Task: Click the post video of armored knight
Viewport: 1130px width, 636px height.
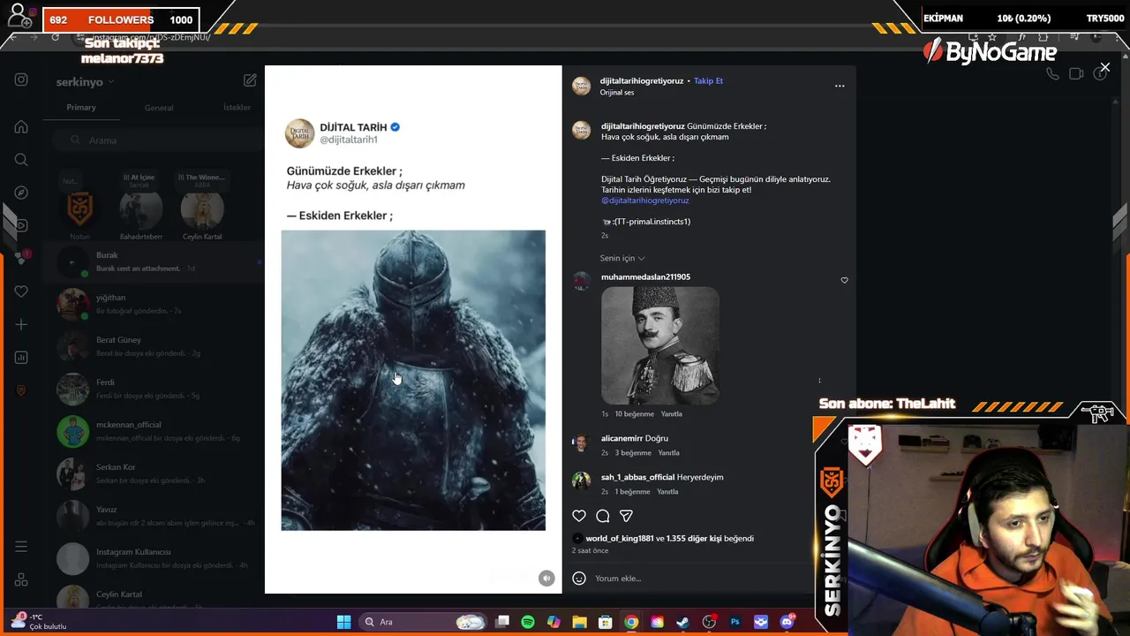Action: click(x=413, y=381)
